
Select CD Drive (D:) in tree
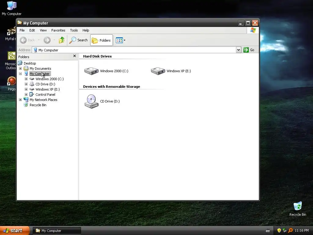click(45, 84)
